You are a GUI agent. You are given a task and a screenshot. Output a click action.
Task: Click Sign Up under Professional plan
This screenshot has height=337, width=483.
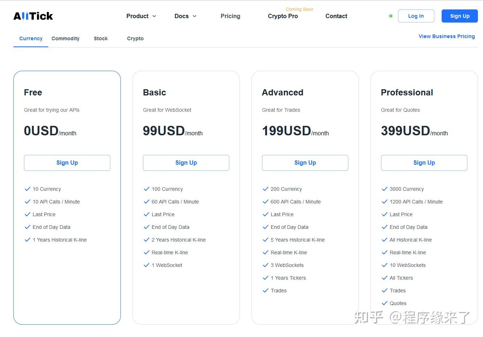click(x=424, y=163)
